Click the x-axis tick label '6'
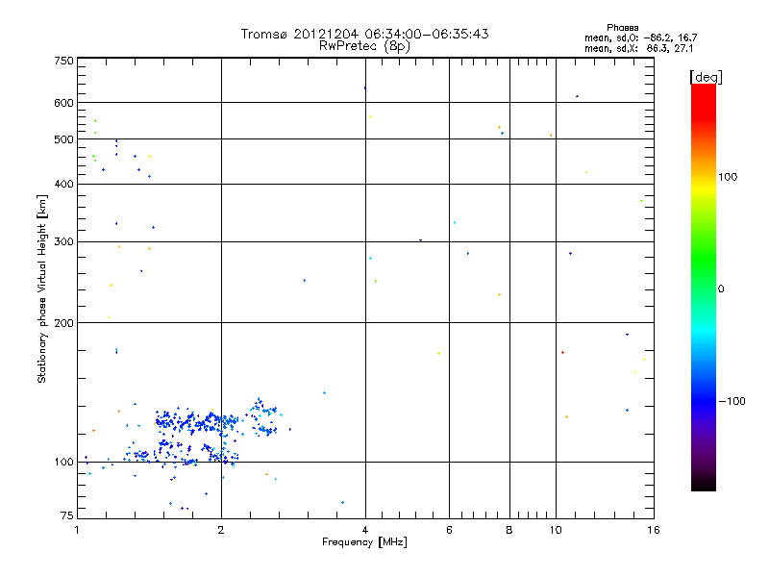Image resolution: width=769 pixels, height=577 pixels. pyautogui.click(x=449, y=530)
